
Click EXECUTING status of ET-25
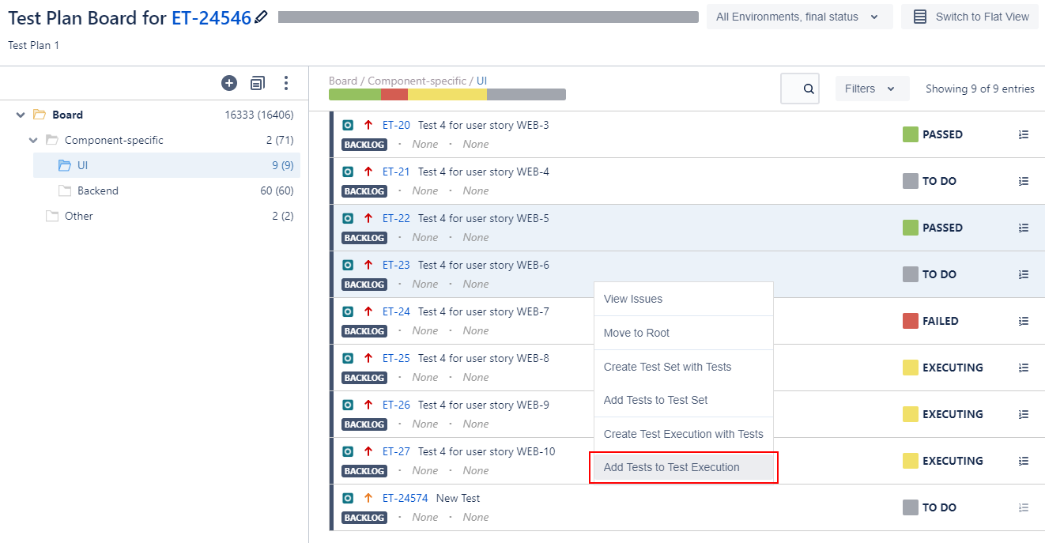point(953,368)
